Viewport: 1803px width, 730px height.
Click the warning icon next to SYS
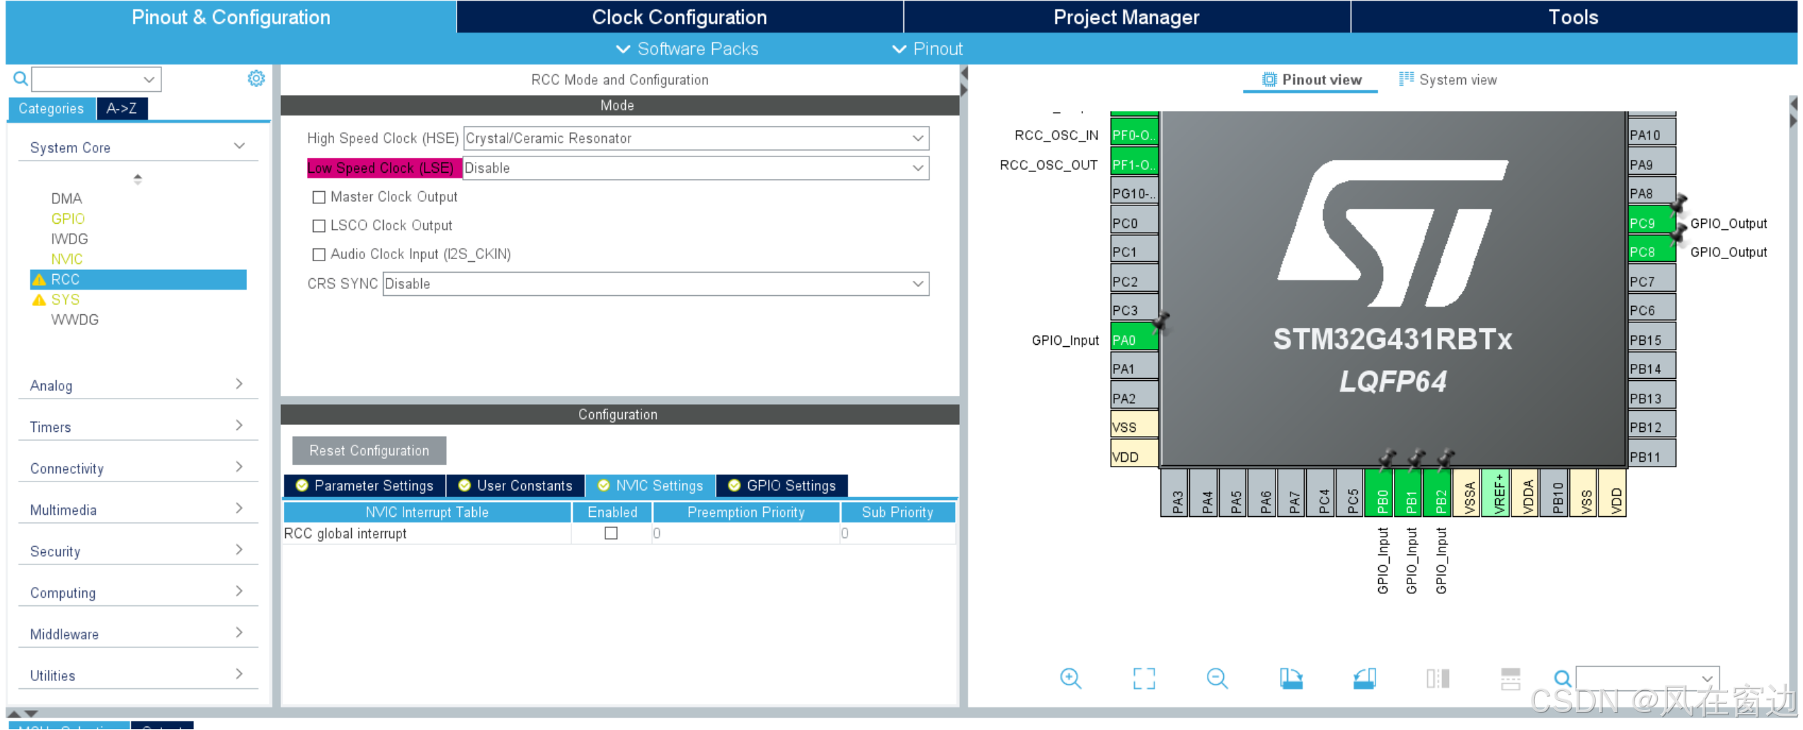[x=39, y=300]
